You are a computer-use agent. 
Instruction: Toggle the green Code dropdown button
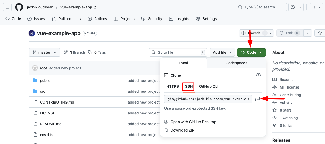(x=251, y=52)
